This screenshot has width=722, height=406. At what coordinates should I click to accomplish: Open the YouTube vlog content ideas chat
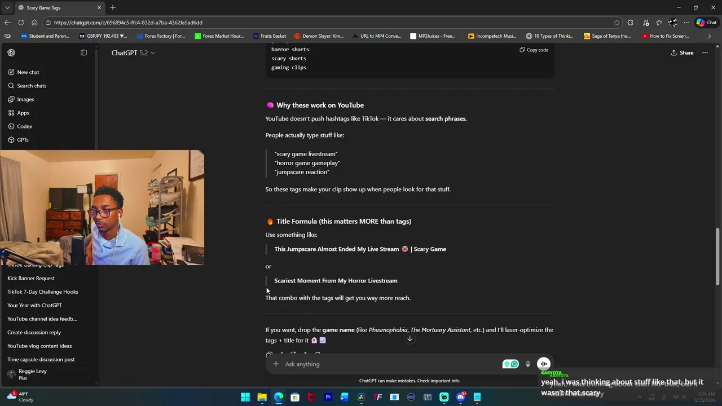click(39, 346)
